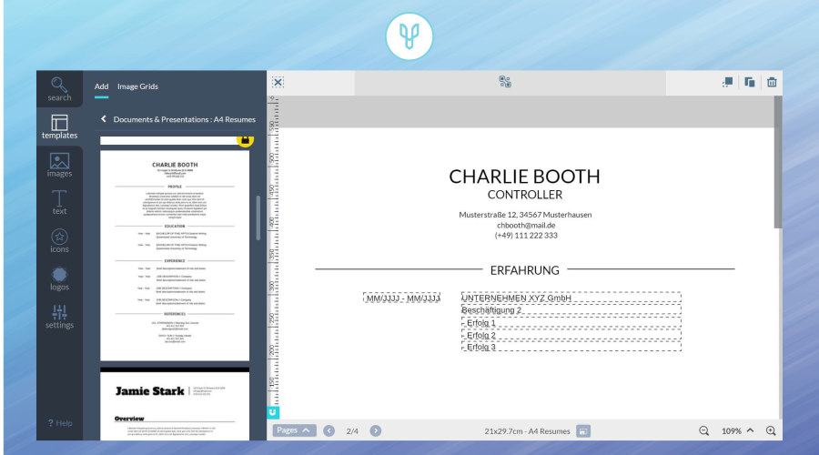Zoom in with the plus magnifier
This screenshot has height=455, width=819.
[771, 430]
